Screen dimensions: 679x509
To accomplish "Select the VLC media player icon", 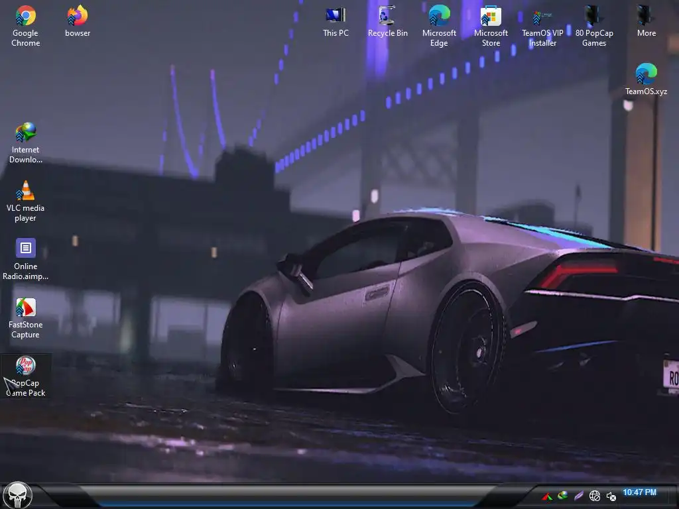I will coord(26,201).
